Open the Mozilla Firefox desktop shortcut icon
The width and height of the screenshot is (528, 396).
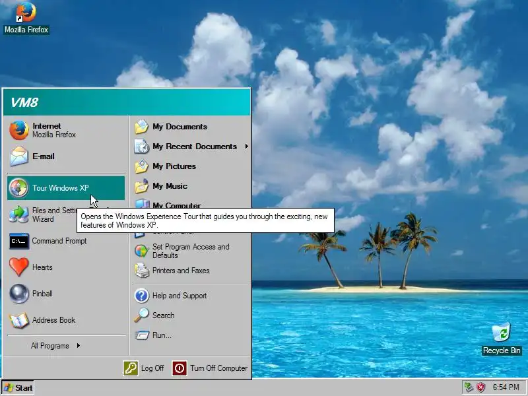[x=26, y=11]
